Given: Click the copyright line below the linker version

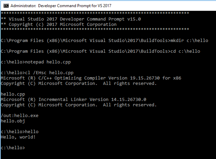Looking at the screenshot, I should [x=79, y=105].
